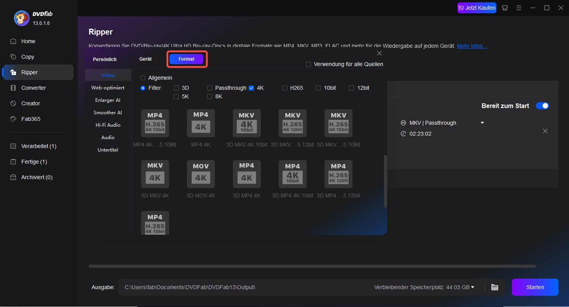Browse output folder with folder icon
The width and height of the screenshot is (569, 307).
(x=494, y=287)
